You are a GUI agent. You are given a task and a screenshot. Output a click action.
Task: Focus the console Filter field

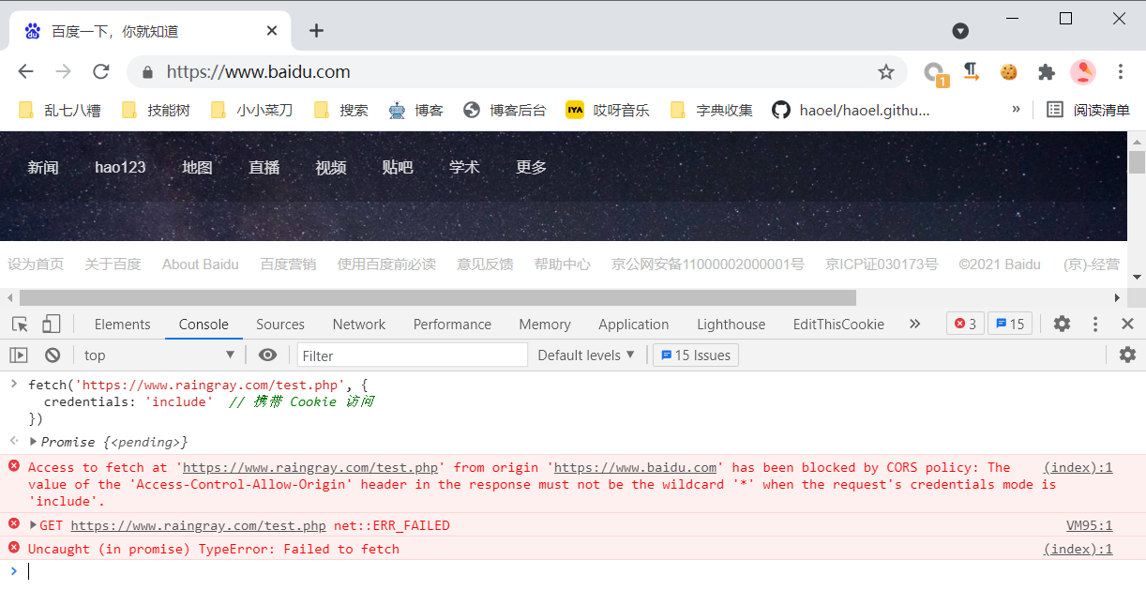click(x=413, y=356)
